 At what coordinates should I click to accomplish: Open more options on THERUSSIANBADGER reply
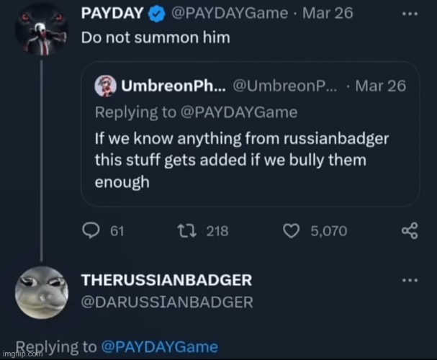pyautogui.click(x=409, y=280)
